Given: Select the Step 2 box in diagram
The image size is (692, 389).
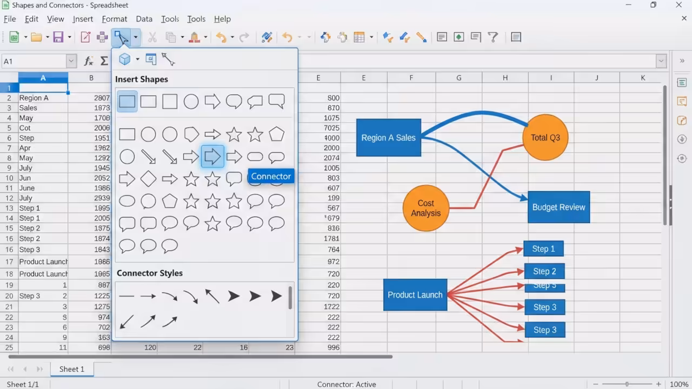Looking at the screenshot, I should 544,271.
